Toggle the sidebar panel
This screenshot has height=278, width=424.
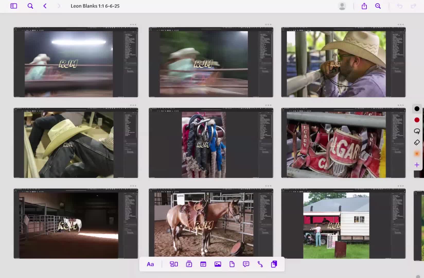tap(14, 6)
